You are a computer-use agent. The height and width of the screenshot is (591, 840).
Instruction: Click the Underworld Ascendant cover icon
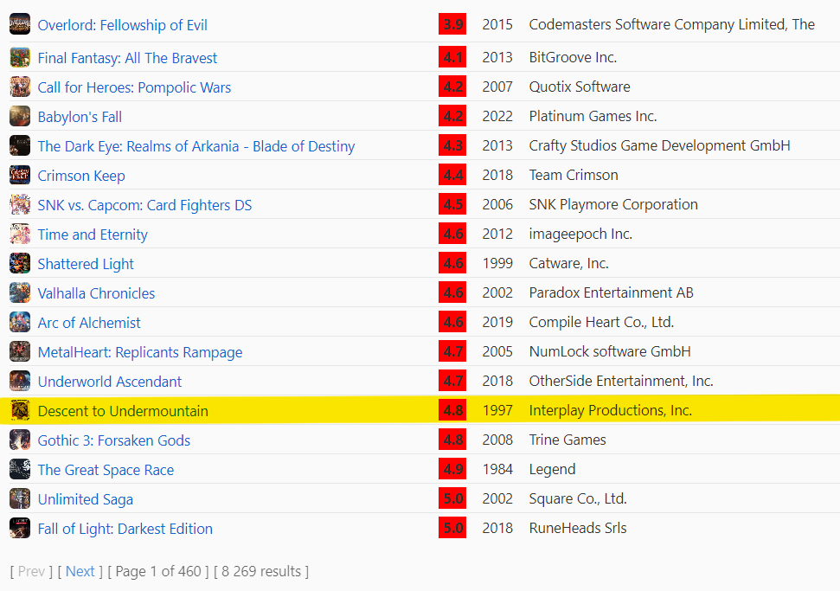tap(20, 382)
